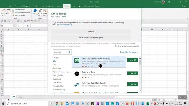Open the Excel taskbar icon
Image resolution: width=189 pixels, height=106 pixels.
point(147,103)
